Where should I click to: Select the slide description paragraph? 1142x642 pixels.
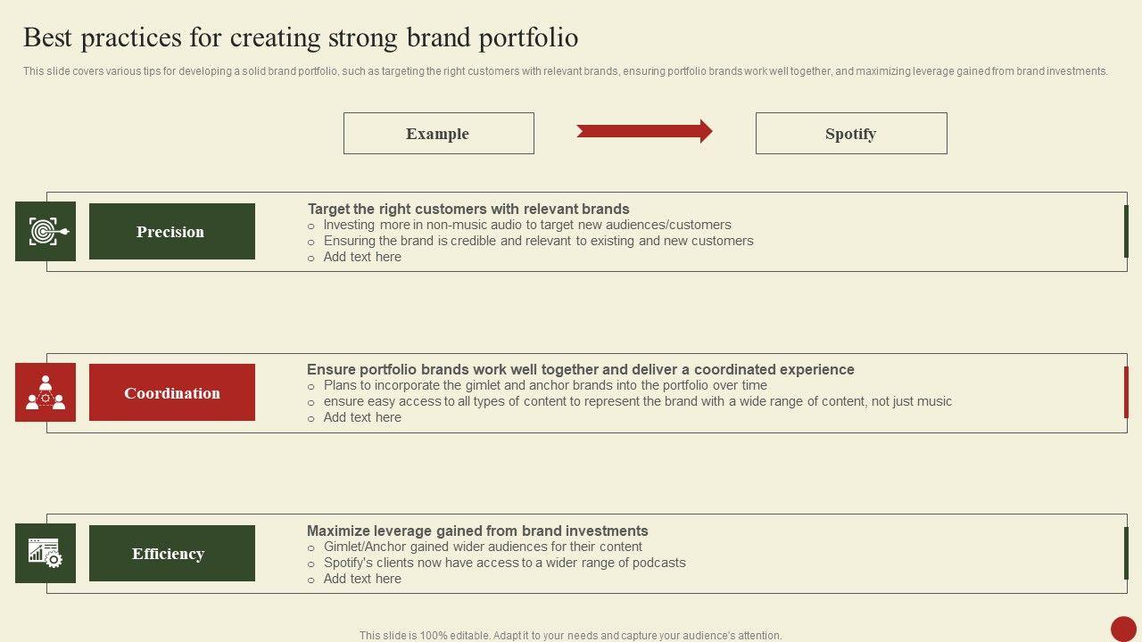pyautogui.click(x=566, y=71)
